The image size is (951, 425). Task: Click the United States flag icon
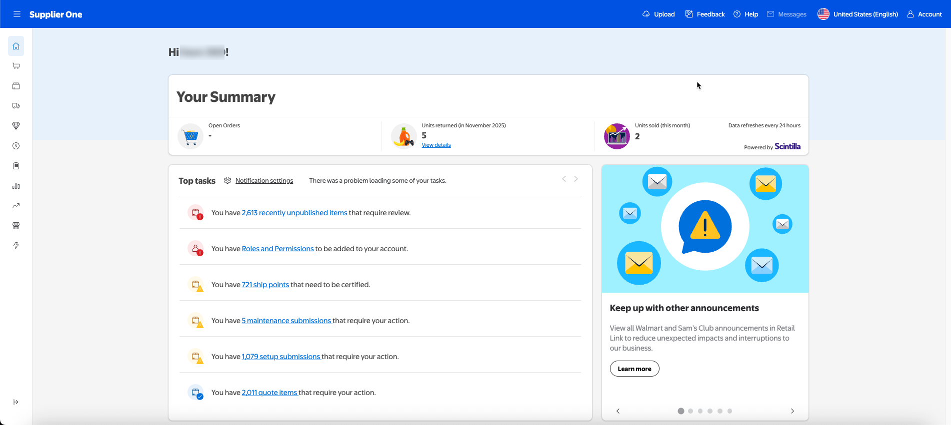point(823,14)
